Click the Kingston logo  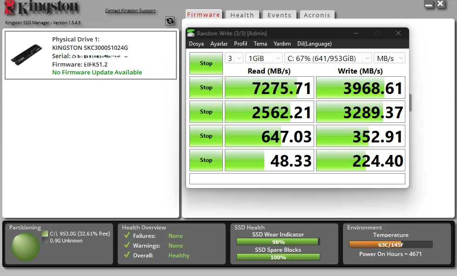coord(42,7)
